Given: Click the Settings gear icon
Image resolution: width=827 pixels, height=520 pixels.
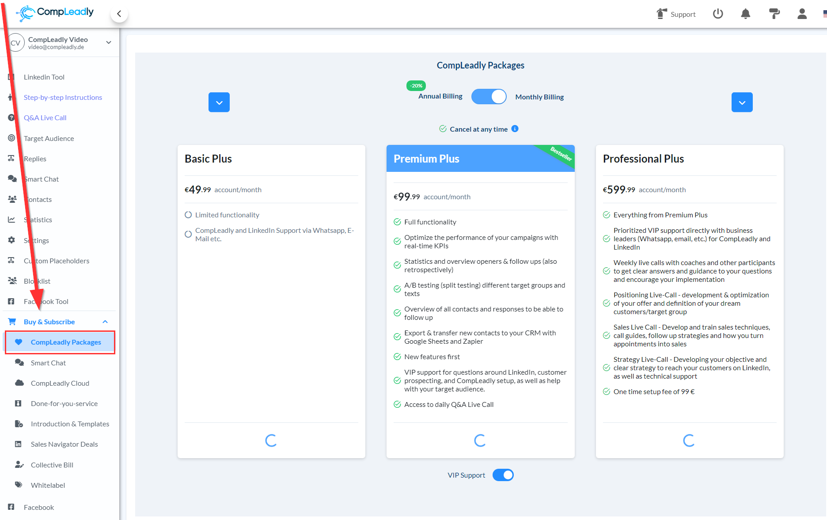Looking at the screenshot, I should tap(11, 240).
